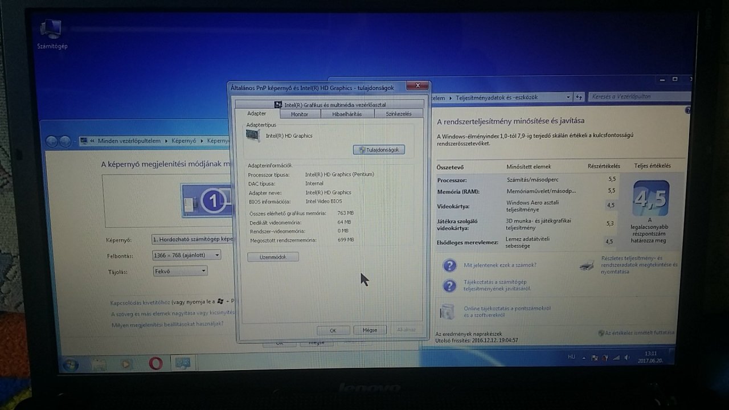Screen dimensions: 729x410
Task: Click the icon beside 'Online tájékoztatás a pontszámokról'
Action: tap(448, 311)
